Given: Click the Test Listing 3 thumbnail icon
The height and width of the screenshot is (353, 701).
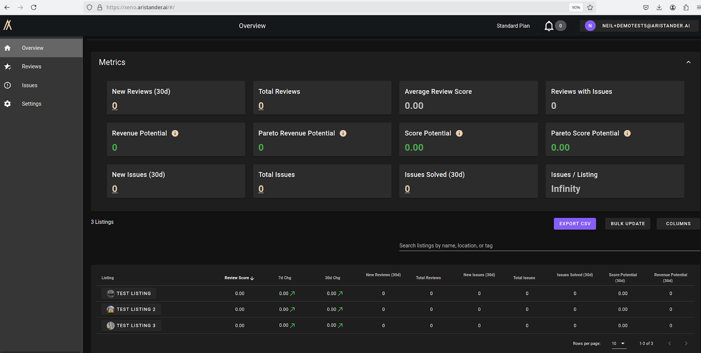Looking at the screenshot, I should [x=110, y=325].
